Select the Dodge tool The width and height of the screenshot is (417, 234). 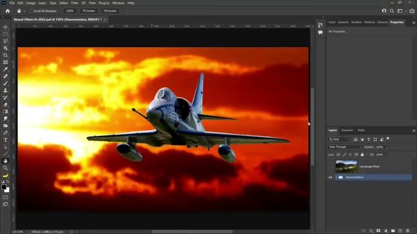coord(5,125)
